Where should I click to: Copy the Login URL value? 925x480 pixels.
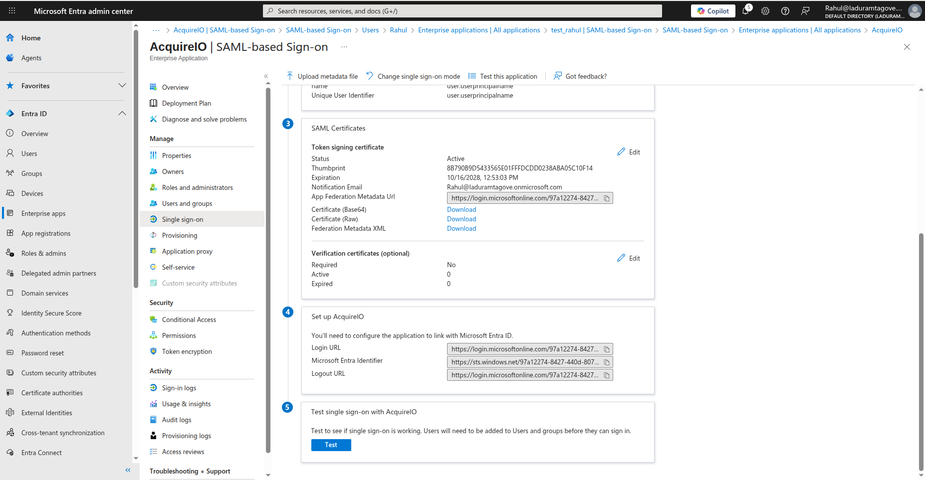tap(607, 349)
